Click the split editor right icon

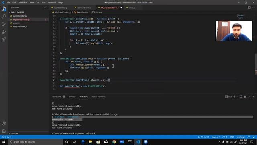[249, 8]
